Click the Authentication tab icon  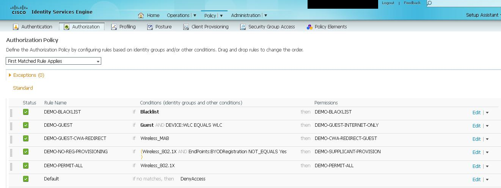16,27
